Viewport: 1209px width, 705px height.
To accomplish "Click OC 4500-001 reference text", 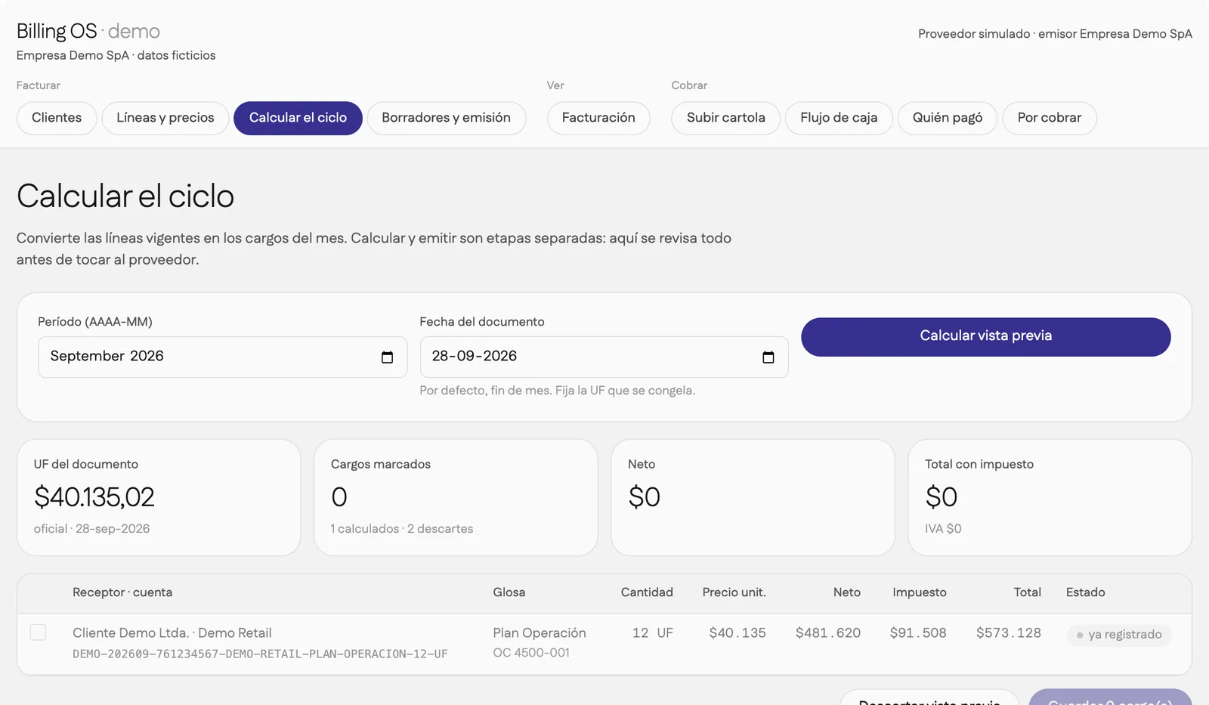I will coord(531,653).
